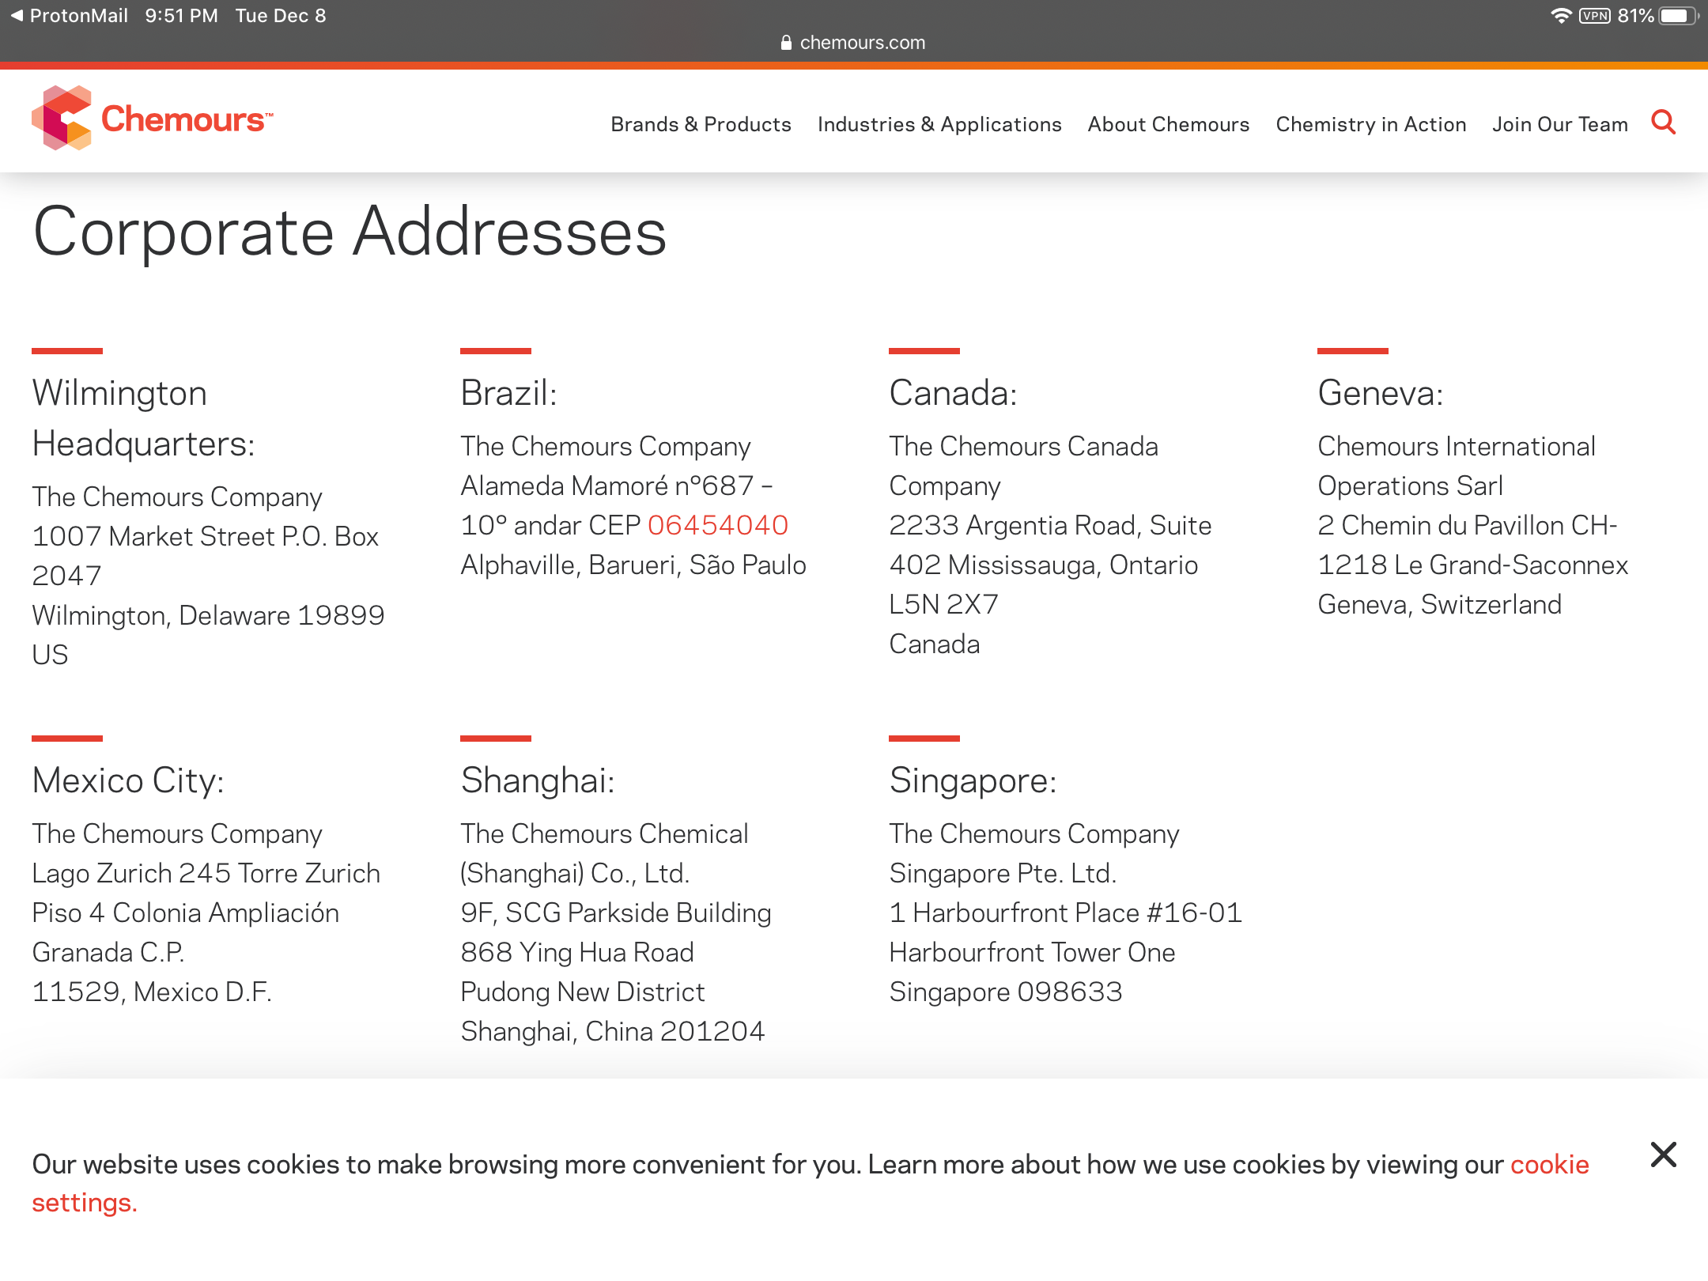The height and width of the screenshot is (1281, 1708).
Task: Click the Corporate Addresses heading
Action: pyautogui.click(x=350, y=232)
